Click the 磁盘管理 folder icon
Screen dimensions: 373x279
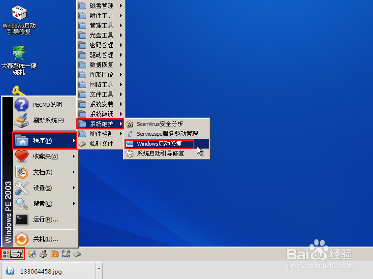[82, 5]
